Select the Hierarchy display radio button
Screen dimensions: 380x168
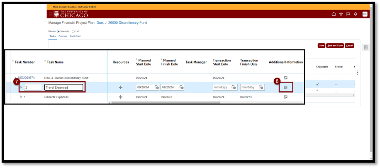point(58,31)
